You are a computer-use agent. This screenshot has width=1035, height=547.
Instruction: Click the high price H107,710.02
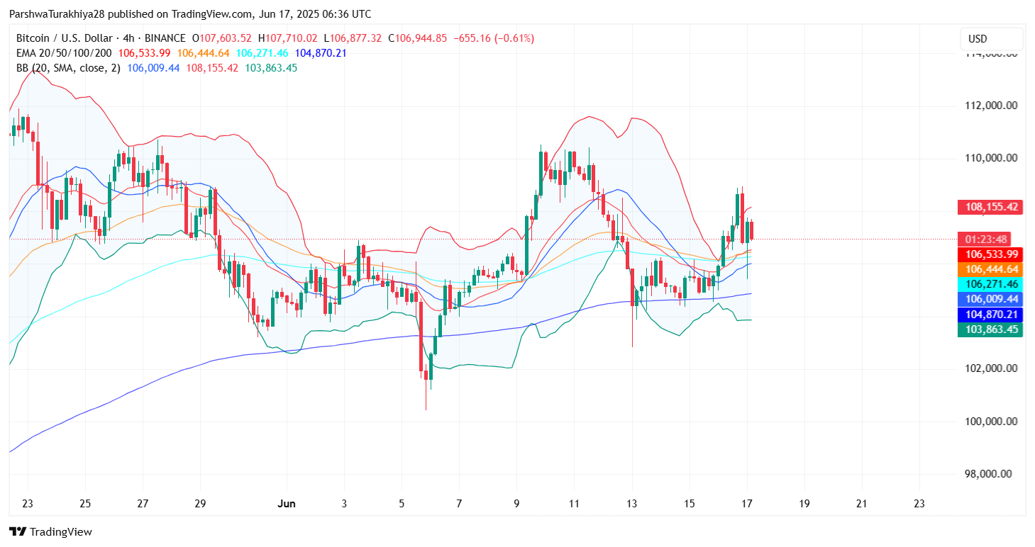(289, 38)
